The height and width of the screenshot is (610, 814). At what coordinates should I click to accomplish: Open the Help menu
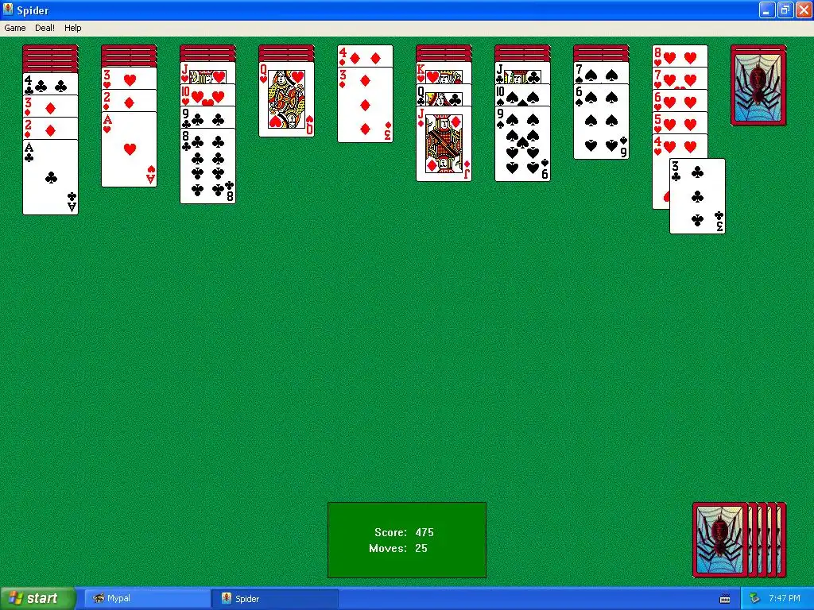tap(72, 28)
